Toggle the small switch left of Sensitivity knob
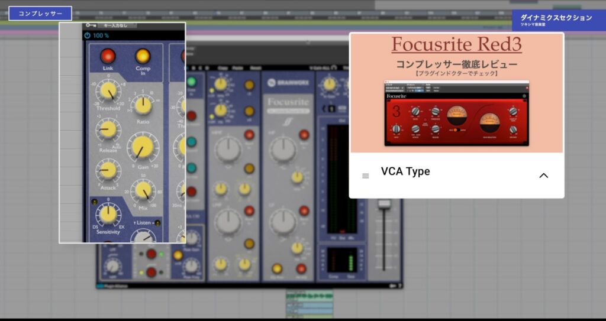The width and height of the screenshot is (606, 321). tap(94, 202)
